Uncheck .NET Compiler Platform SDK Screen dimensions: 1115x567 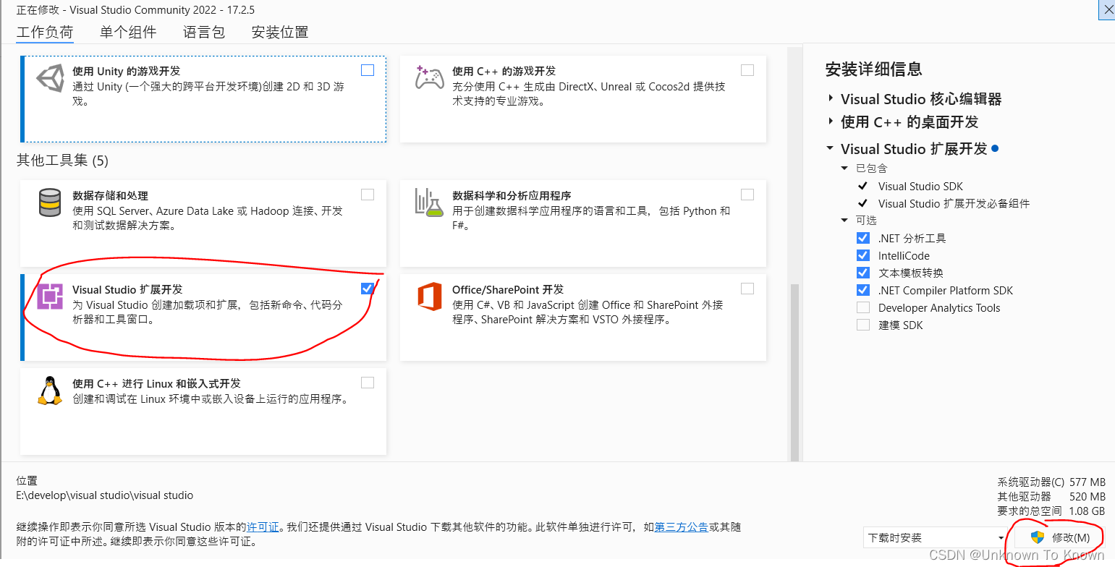[x=862, y=290]
